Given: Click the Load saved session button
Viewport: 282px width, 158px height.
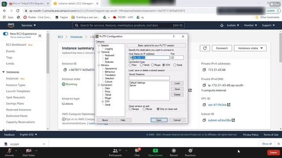Looking at the screenshot, I should [x=177, y=83].
